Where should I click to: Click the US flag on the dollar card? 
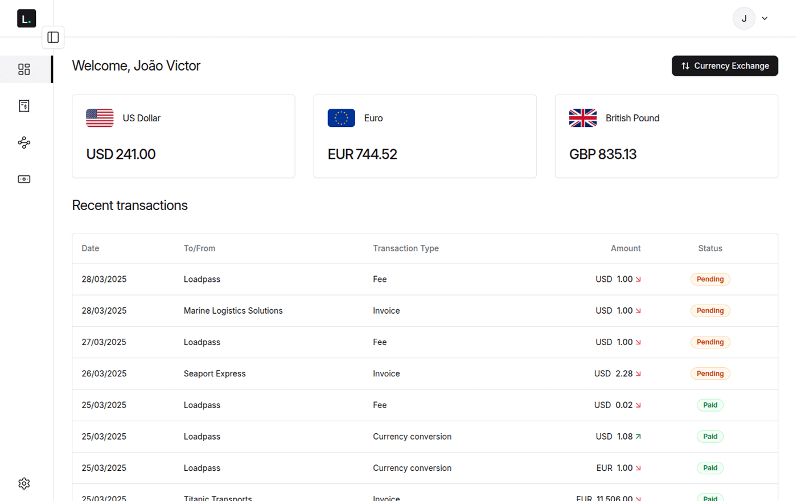100,118
